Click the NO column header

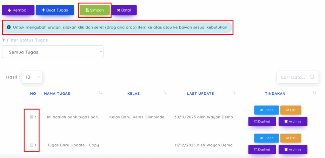33,93
